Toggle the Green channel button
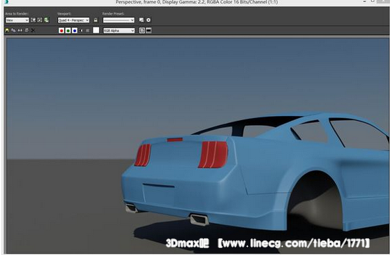This screenshot has width=390, height=255. pyautogui.click(x=68, y=31)
